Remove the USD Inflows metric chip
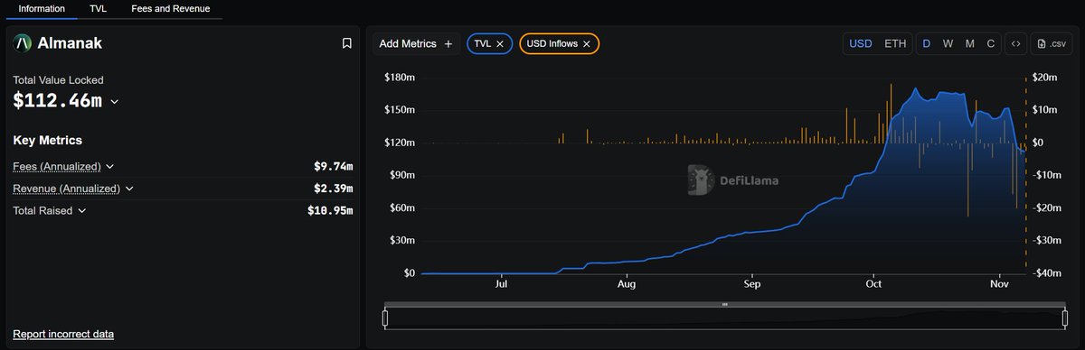Image resolution: width=1085 pixels, height=350 pixels. tap(586, 43)
